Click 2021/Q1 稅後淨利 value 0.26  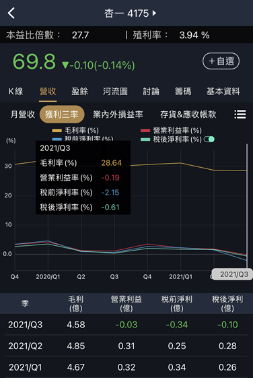(x=227, y=367)
